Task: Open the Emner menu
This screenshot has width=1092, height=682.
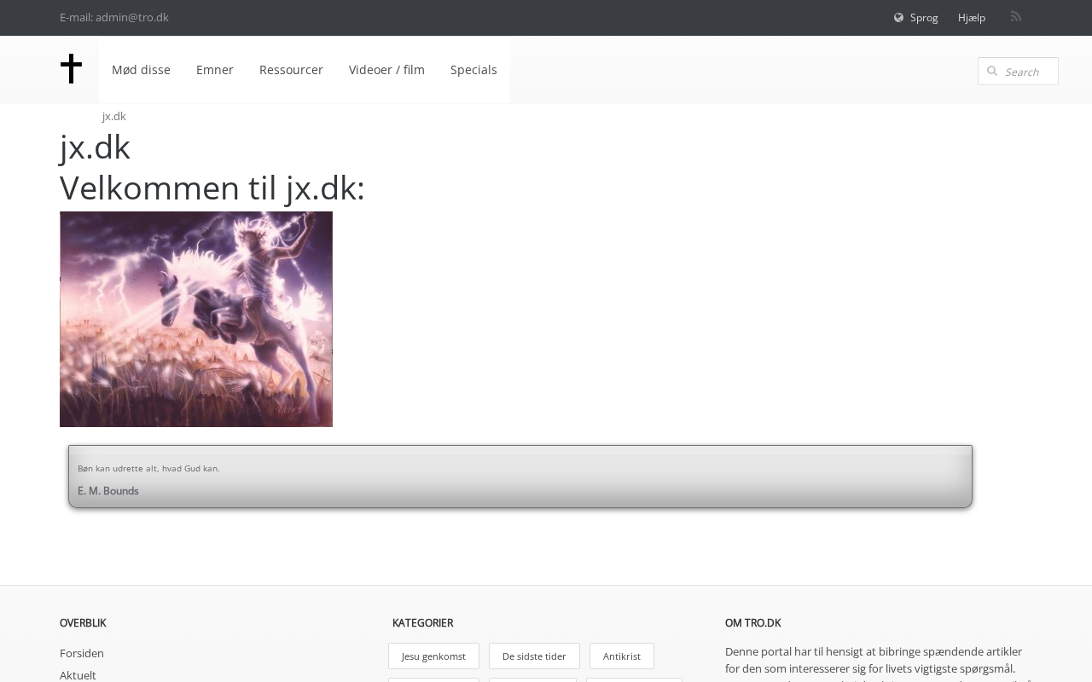Action: [215, 70]
